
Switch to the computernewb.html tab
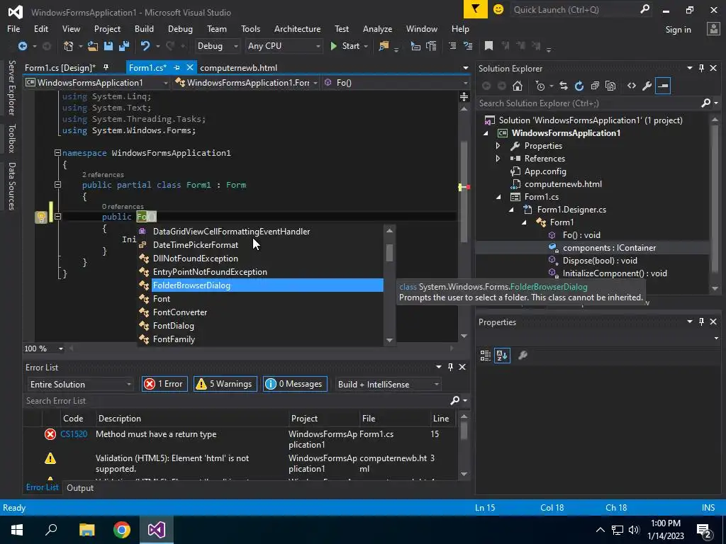(x=238, y=67)
